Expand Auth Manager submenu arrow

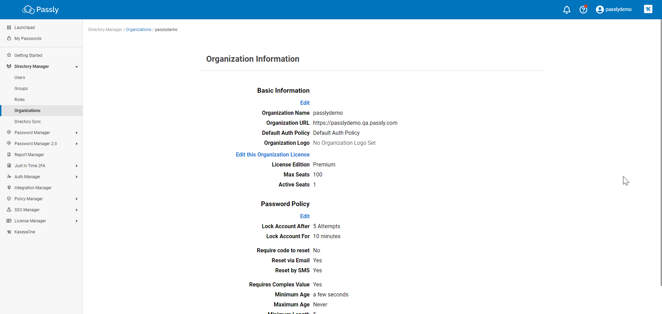coord(77,177)
